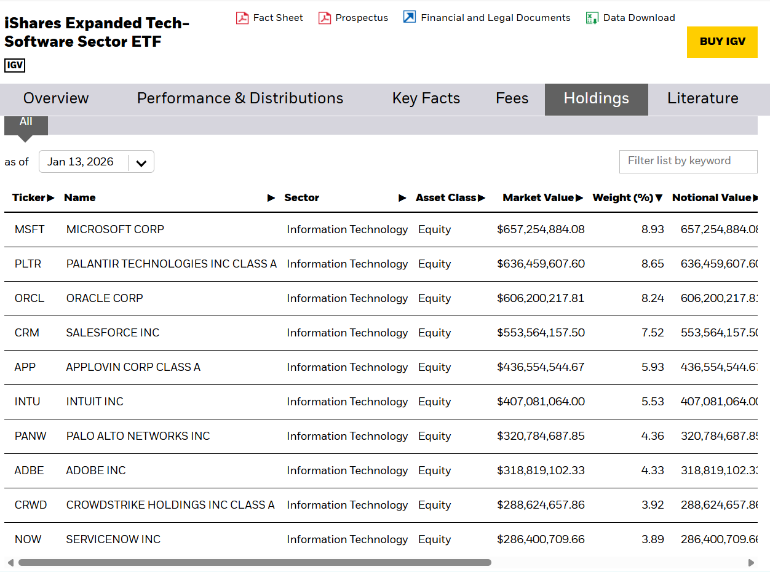Image resolution: width=770 pixels, height=572 pixels.
Task: Switch to the Overview tab
Action: [56, 98]
